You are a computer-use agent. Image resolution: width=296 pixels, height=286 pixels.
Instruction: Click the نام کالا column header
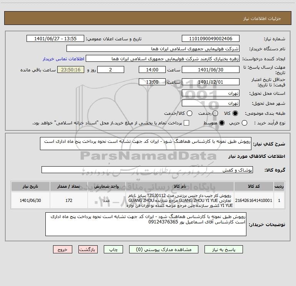point(180,186)
